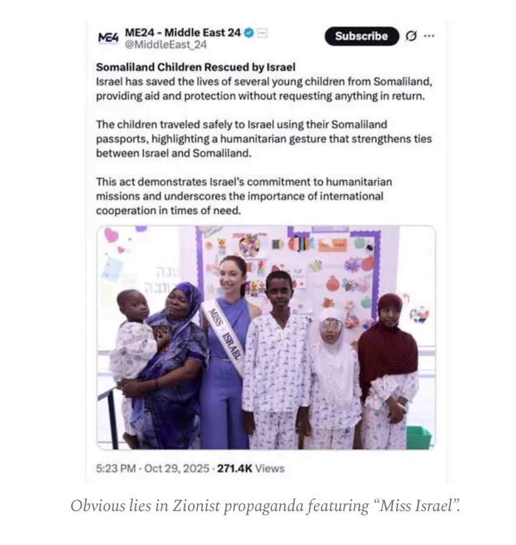Click the paragraph starting "Israel has saved"
Viewport: 516px width, 545px height.
(263, 88)
